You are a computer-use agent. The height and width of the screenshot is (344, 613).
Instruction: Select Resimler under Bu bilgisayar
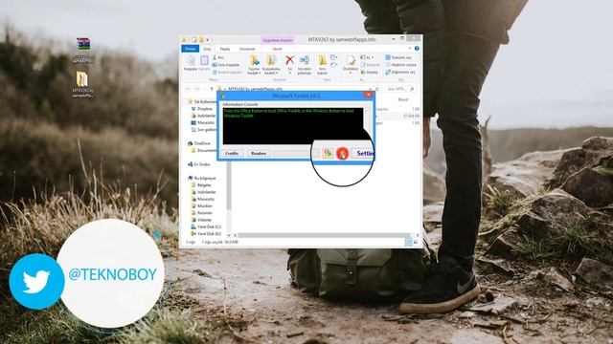pyautogui.click(x=202, y=212)
